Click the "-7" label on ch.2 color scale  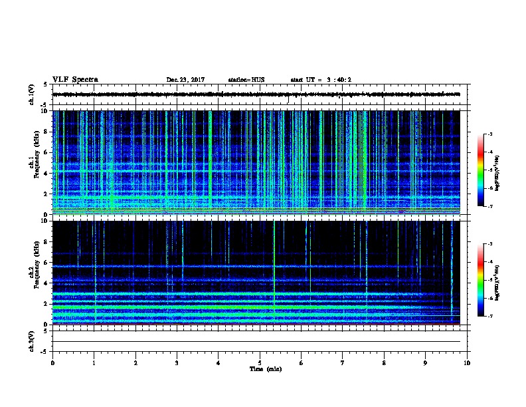point(489,316)
